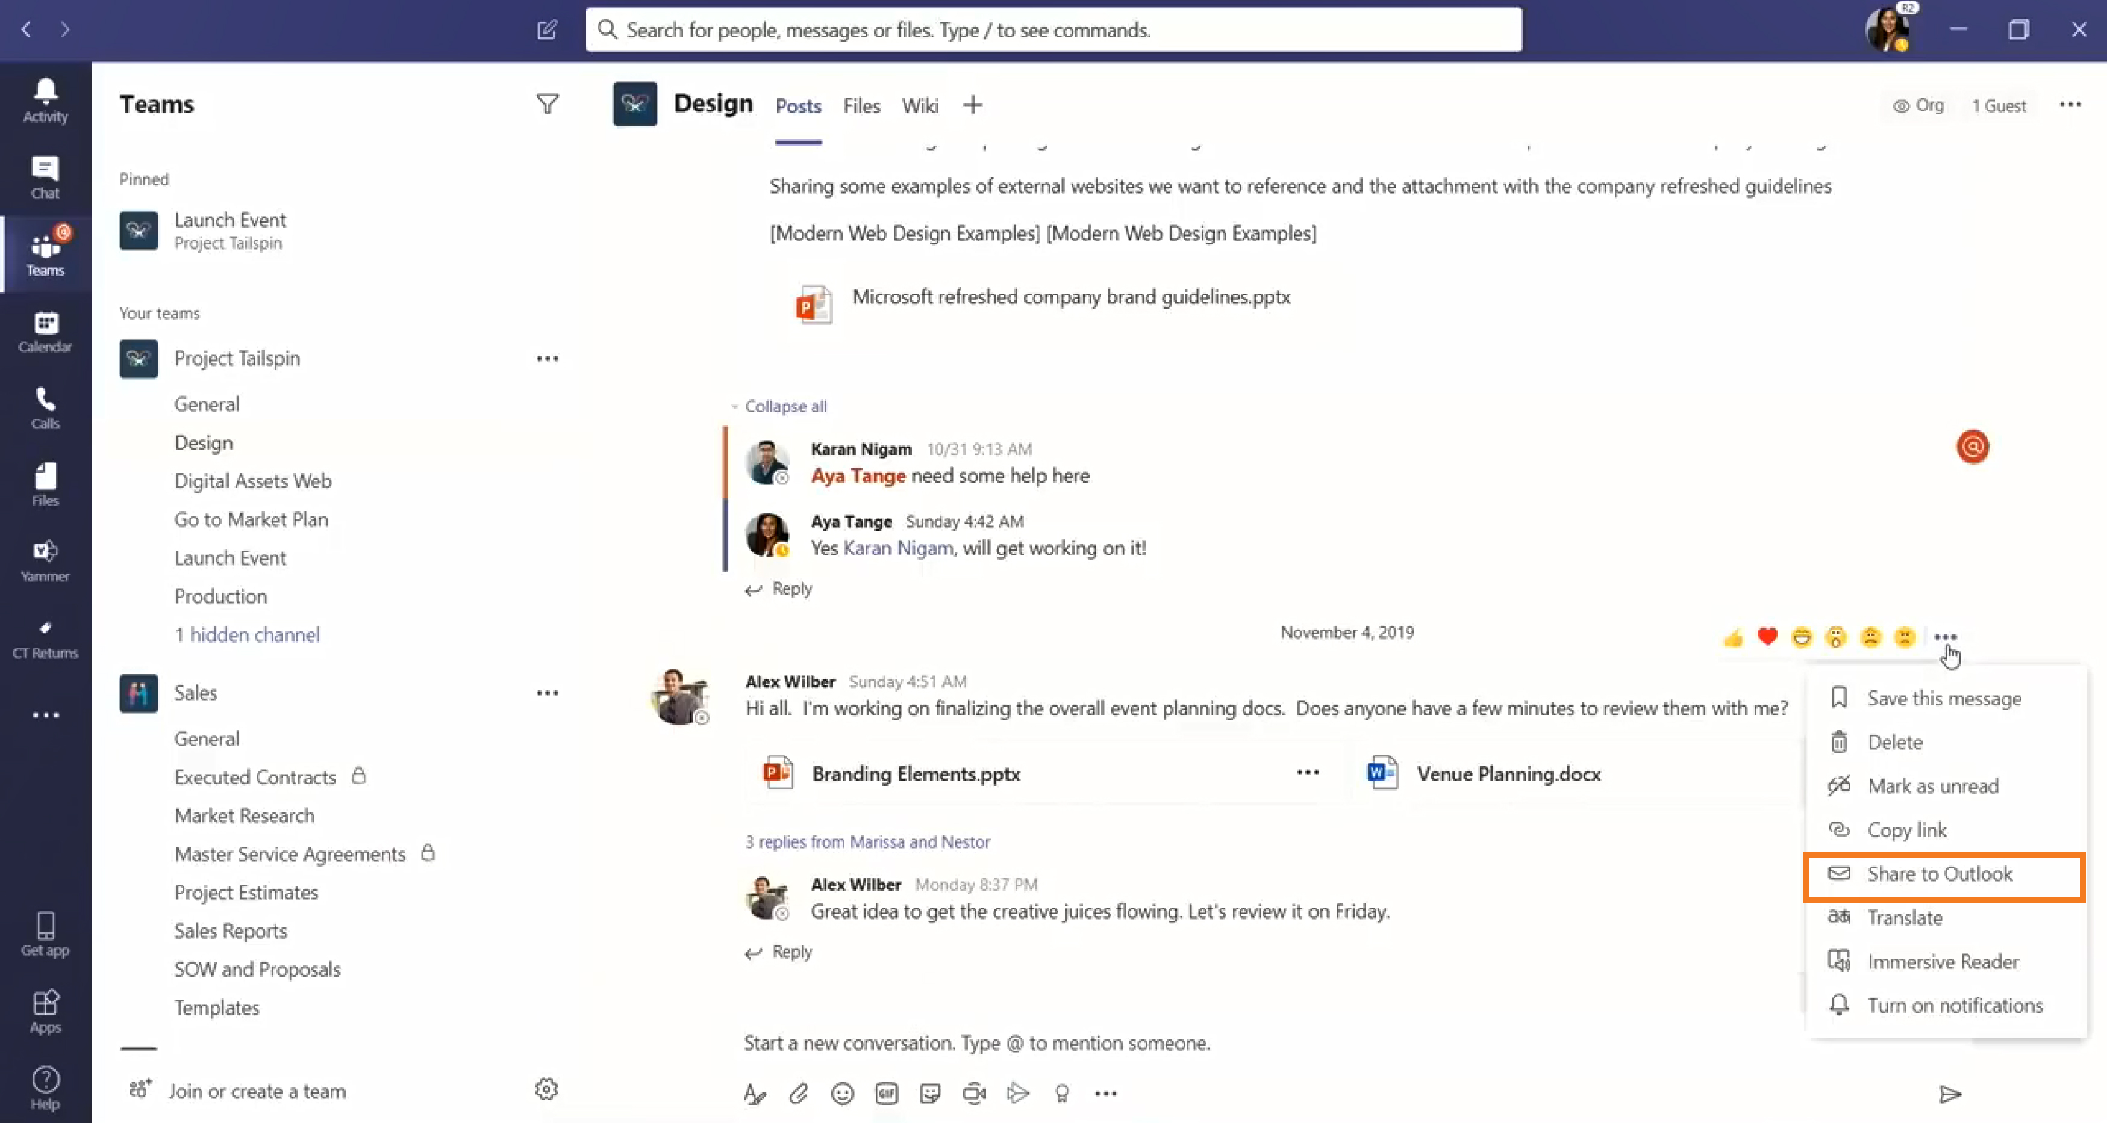The image size is (2107, 1123).
Task: Open the Stream icon in compose bar
Action: [1019, 1094]
